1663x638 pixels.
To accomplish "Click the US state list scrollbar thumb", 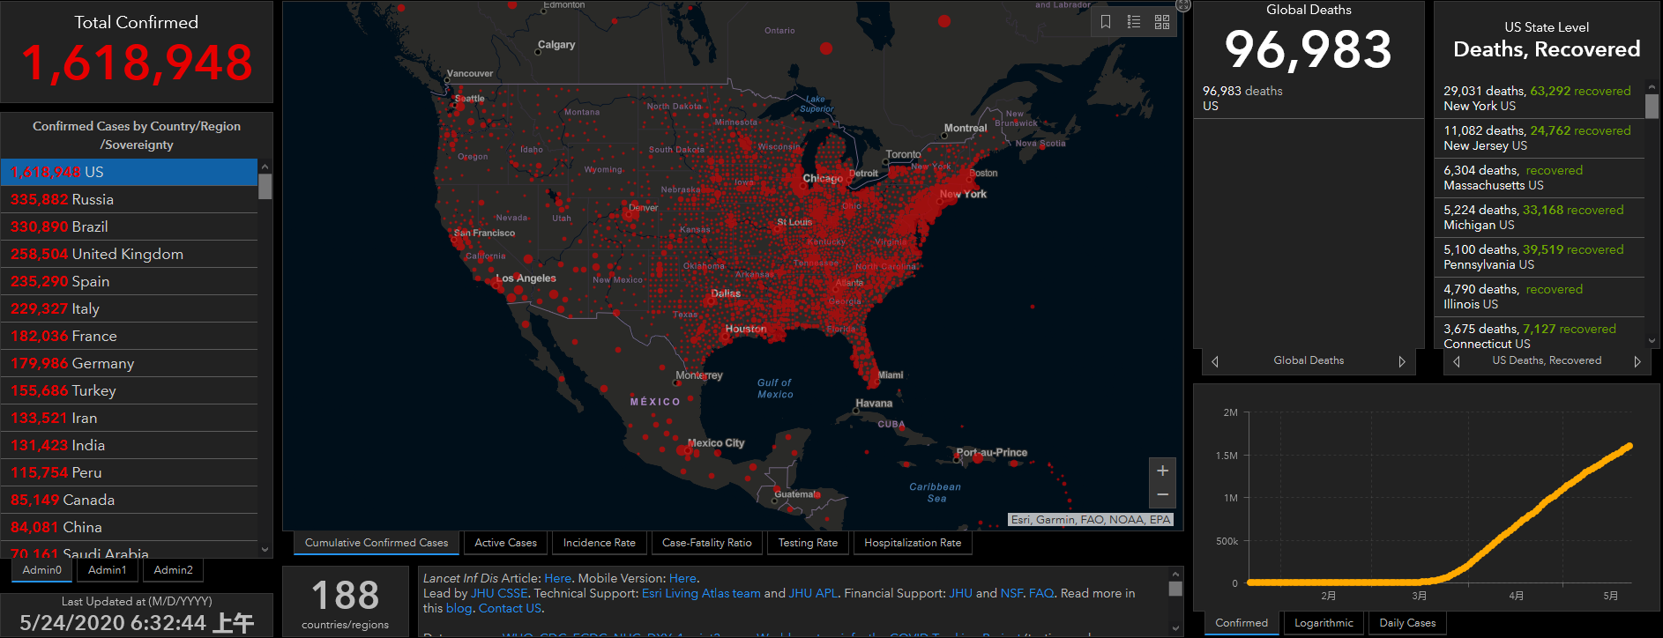I will tap(1652, 106).
